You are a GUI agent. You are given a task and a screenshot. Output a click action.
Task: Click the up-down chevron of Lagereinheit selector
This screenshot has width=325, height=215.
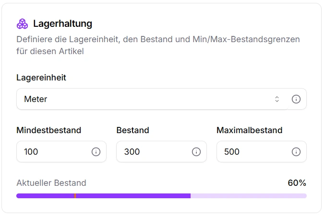[277, 99]
